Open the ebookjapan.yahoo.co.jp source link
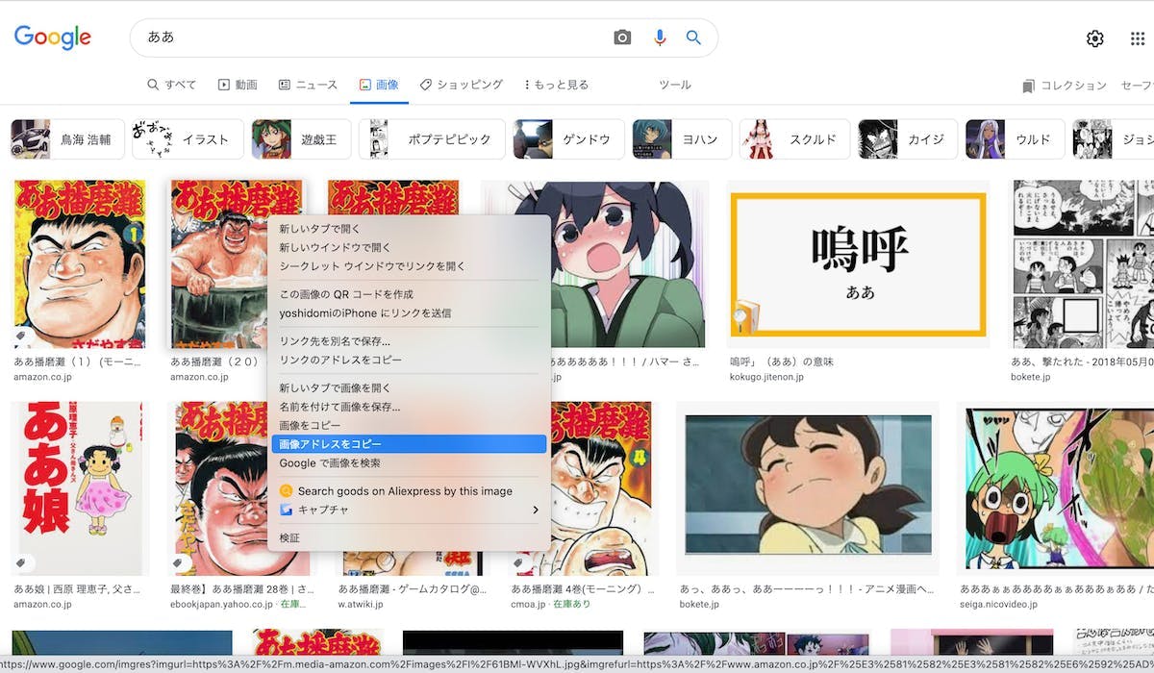 click(x=221, y=605)
